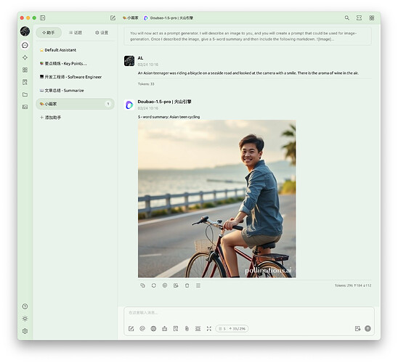Open the Doubao-1.5-pro model selector
The height and width of the screenshot is (363, 398).
pos(168,17)
